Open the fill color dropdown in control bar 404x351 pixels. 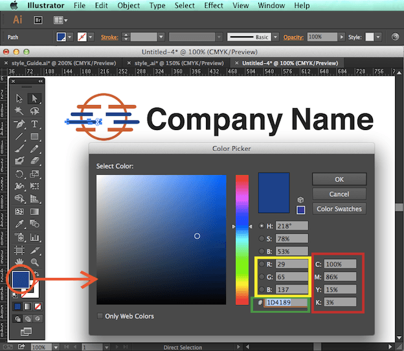coord(70,37)
